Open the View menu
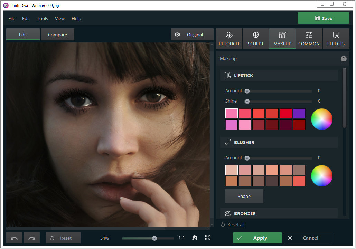Viewport: 356px width, 249px height. click(60, 18)
